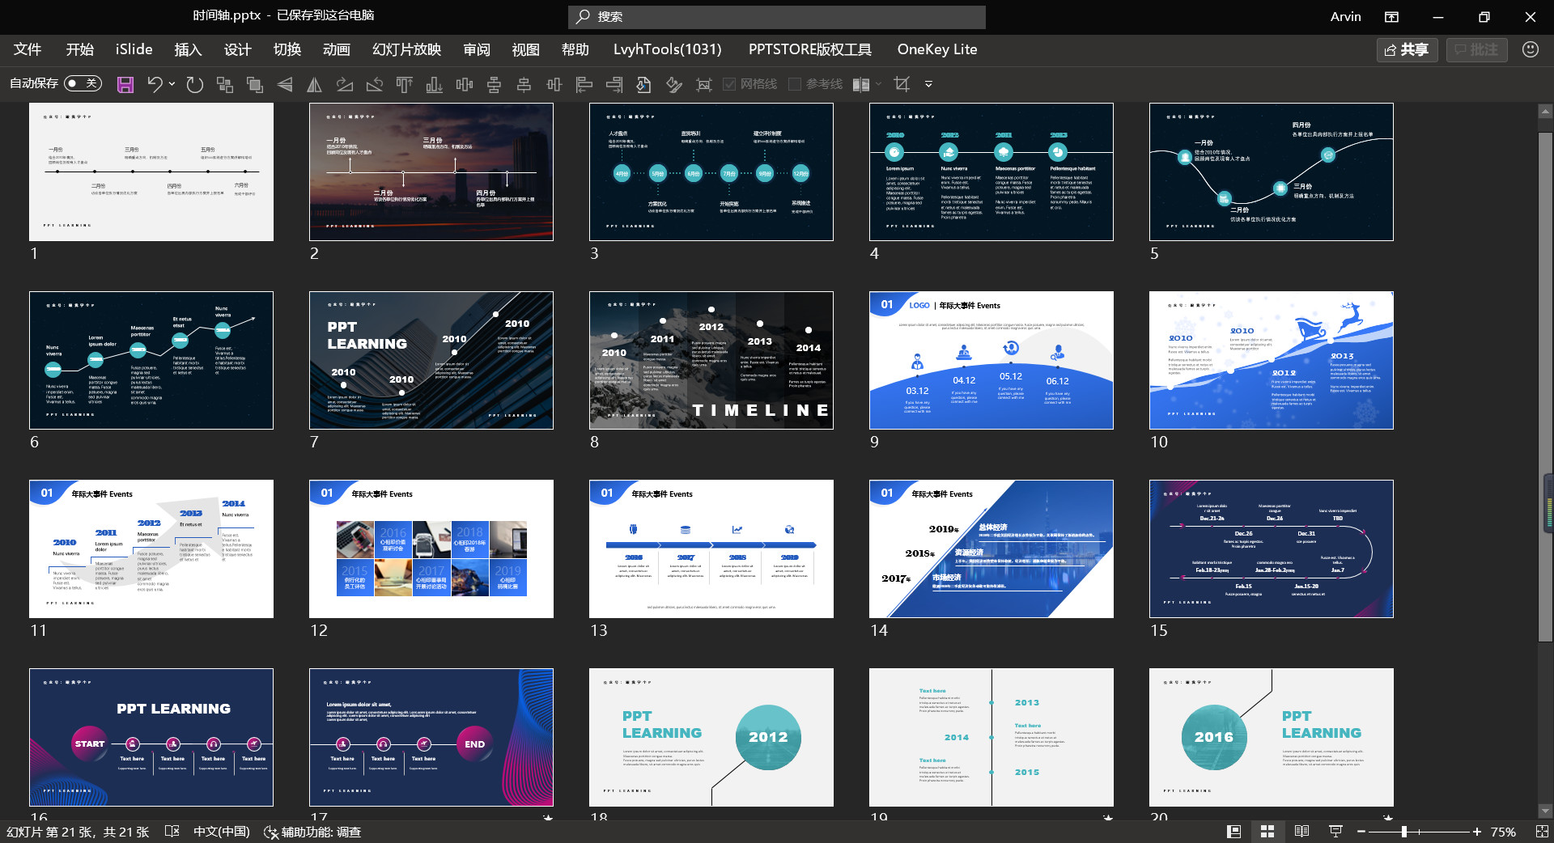This screenshot has height=843, width=1554.
Task: Click the align left icon
Action: click(x=584, y=84)
